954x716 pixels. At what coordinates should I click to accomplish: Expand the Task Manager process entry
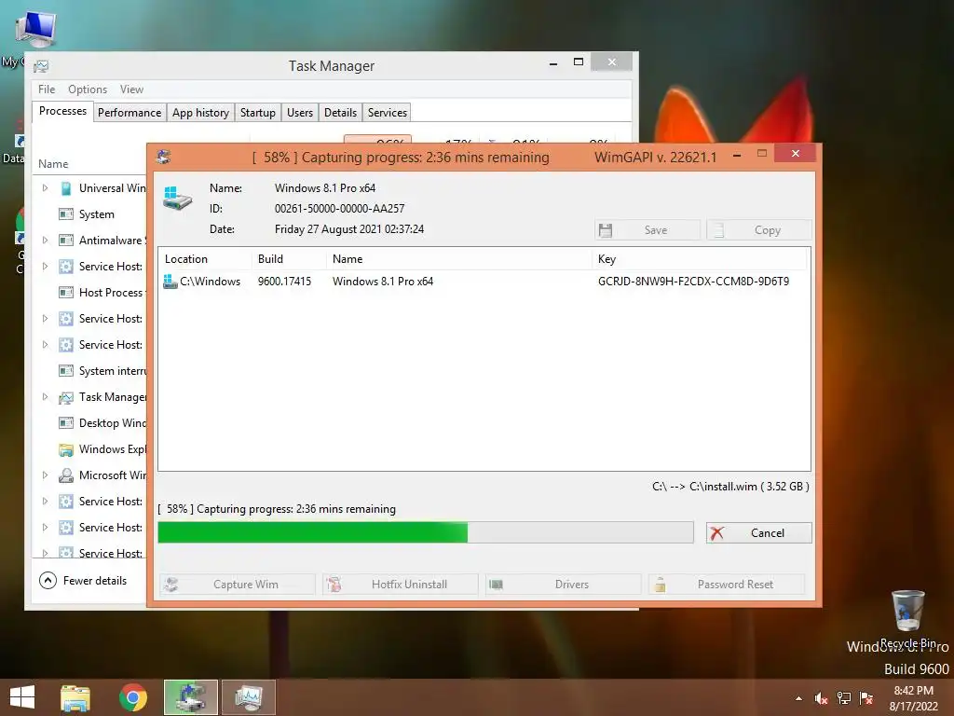pos(45,397)
